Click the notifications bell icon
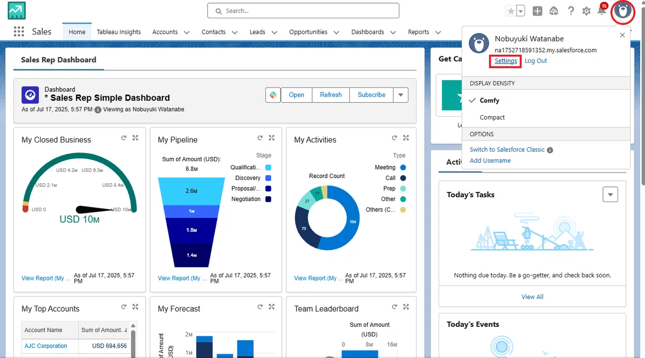 [602, 11]
